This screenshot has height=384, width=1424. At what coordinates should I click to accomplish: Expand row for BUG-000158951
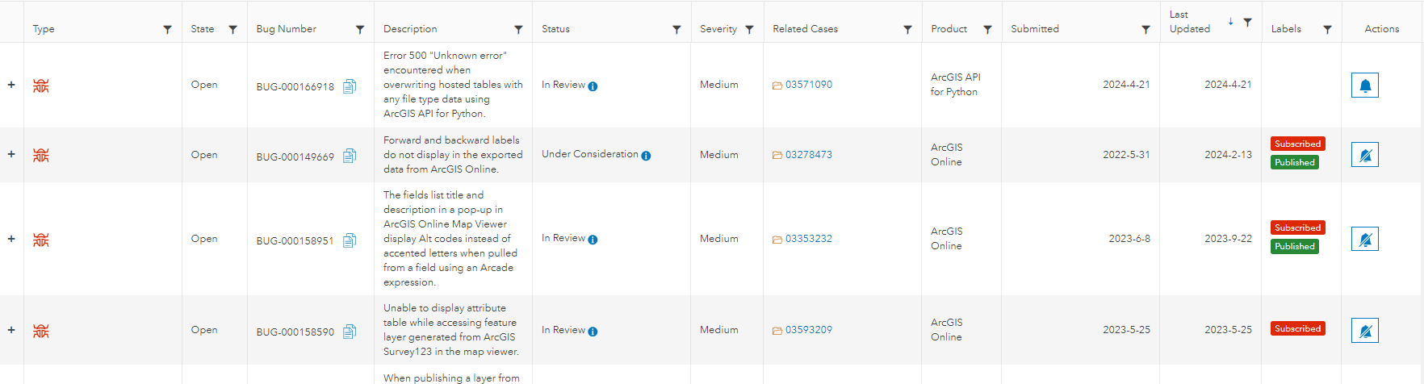(11, 239)
